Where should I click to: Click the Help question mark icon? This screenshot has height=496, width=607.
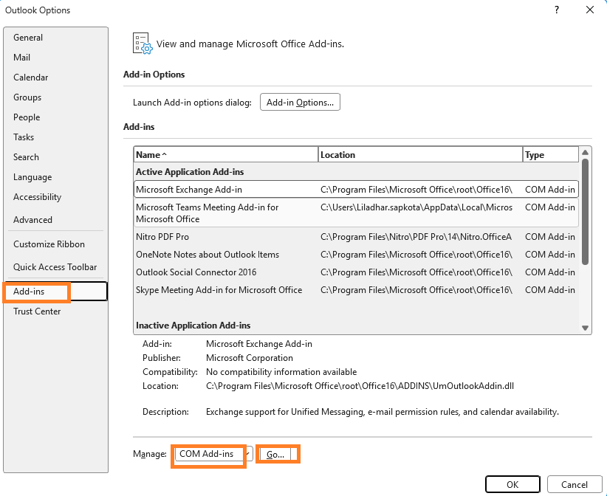pyautogui.click(x=557, y=10)
